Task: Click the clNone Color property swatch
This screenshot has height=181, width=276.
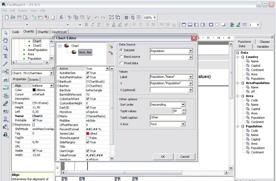Action: (x=34, y=90)
